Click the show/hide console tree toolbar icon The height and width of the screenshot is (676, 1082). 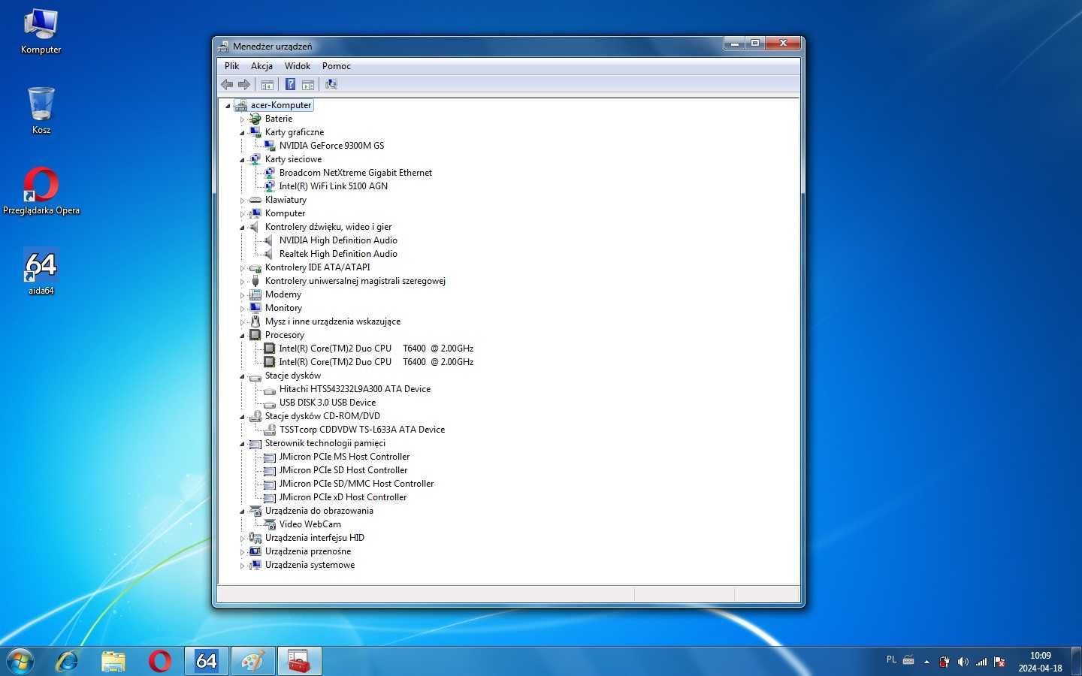[x=267, y=84]
